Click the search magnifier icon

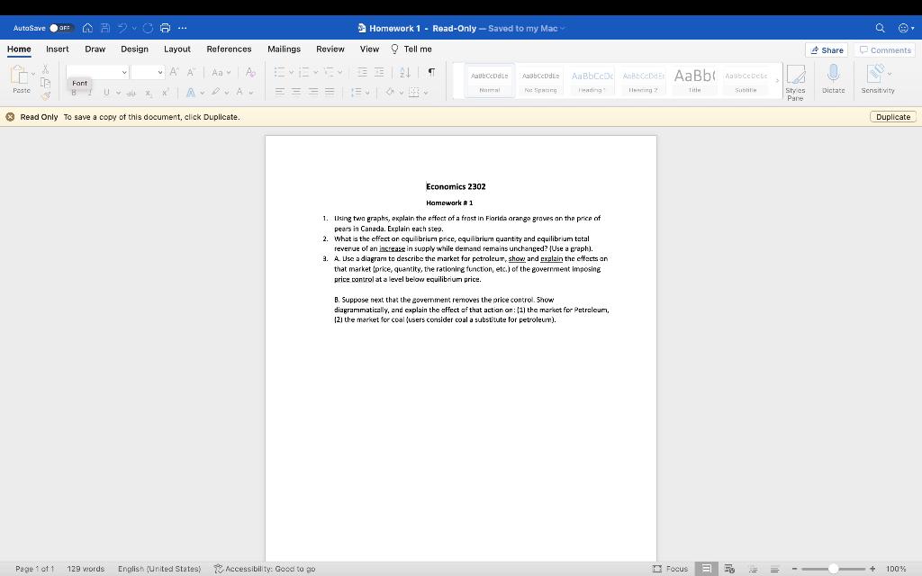(x=881, y=28)
